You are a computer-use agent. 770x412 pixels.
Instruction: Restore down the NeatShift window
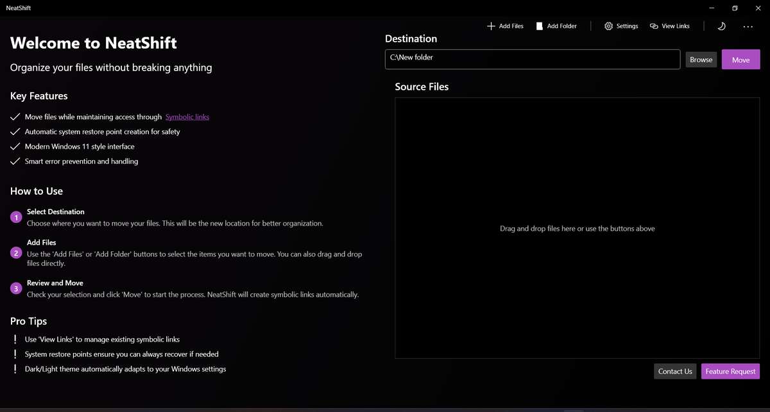coord(735,8)
